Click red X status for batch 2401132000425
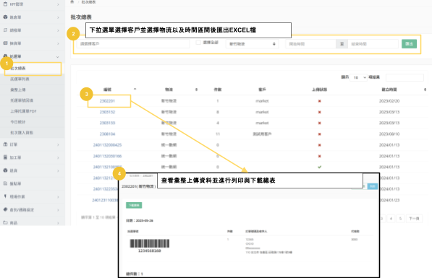This screenshot has width=432, height=278. 320,145
